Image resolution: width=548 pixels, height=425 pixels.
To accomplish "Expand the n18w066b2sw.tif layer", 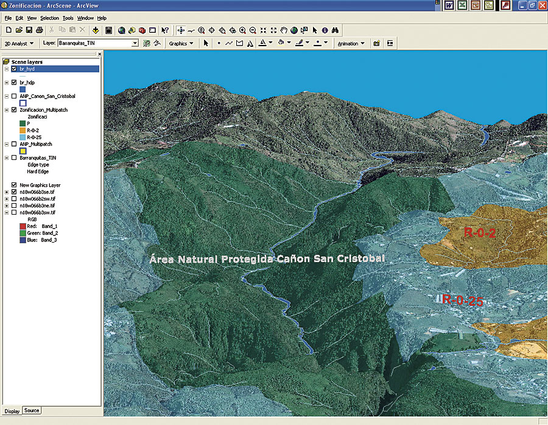I will click(7, 199).
